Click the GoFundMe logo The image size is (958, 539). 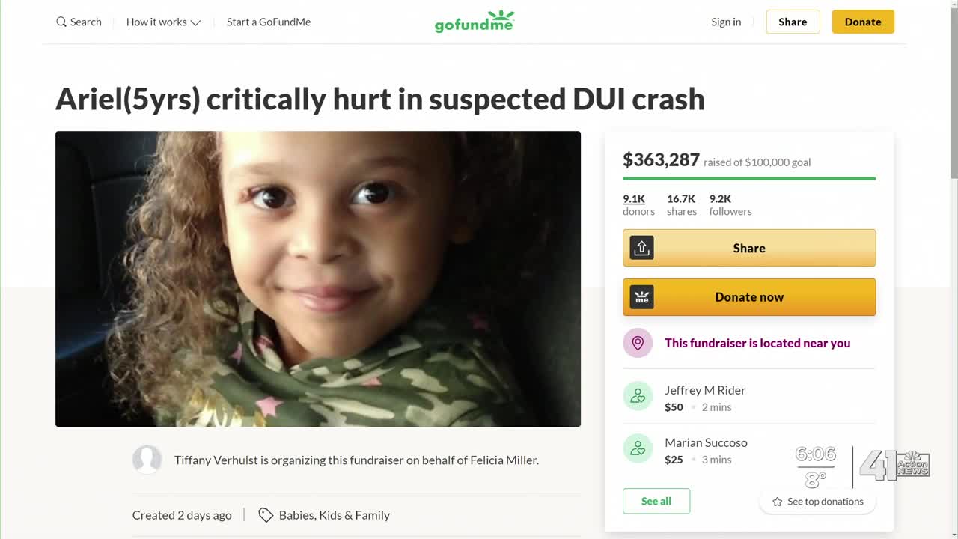coord(475,22)
